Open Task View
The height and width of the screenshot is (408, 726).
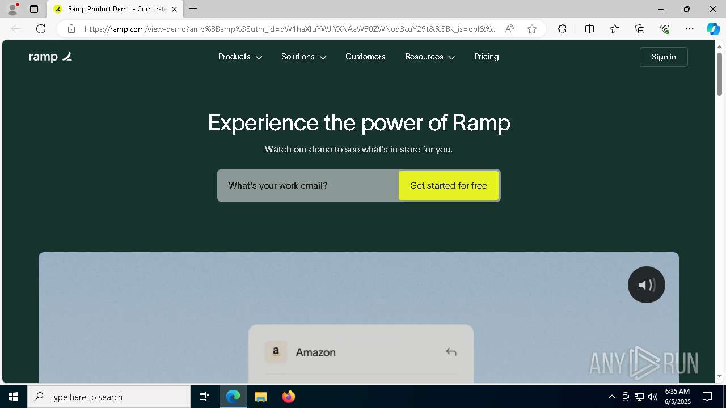pos(204,397)
